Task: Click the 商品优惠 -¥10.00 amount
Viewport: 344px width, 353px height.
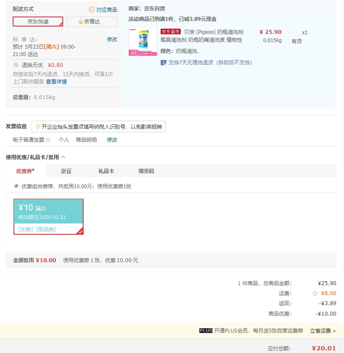Action: tap(326, 313)
